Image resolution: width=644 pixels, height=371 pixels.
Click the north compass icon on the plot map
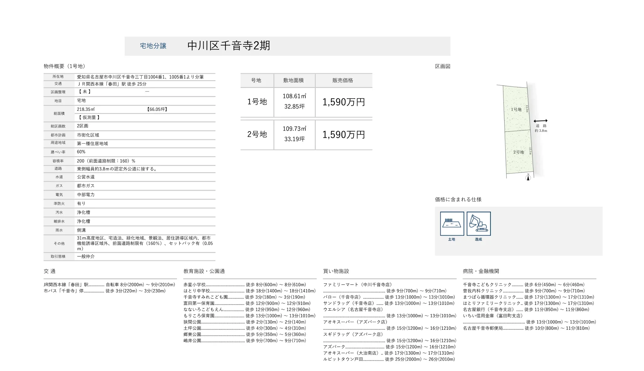528,178
